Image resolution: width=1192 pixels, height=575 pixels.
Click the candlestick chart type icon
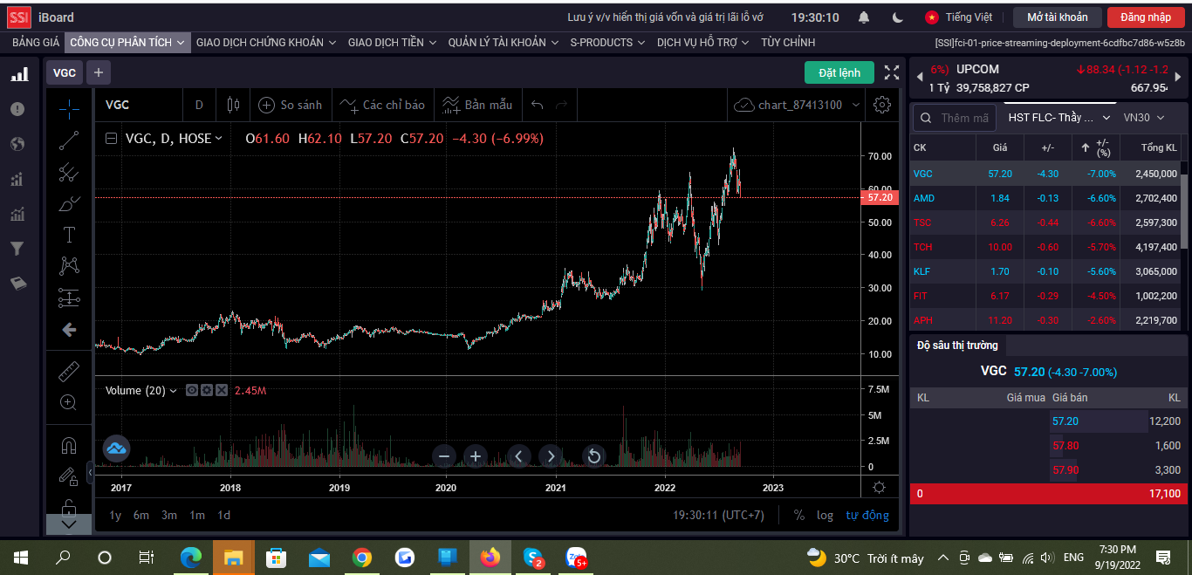click(233, 105)
